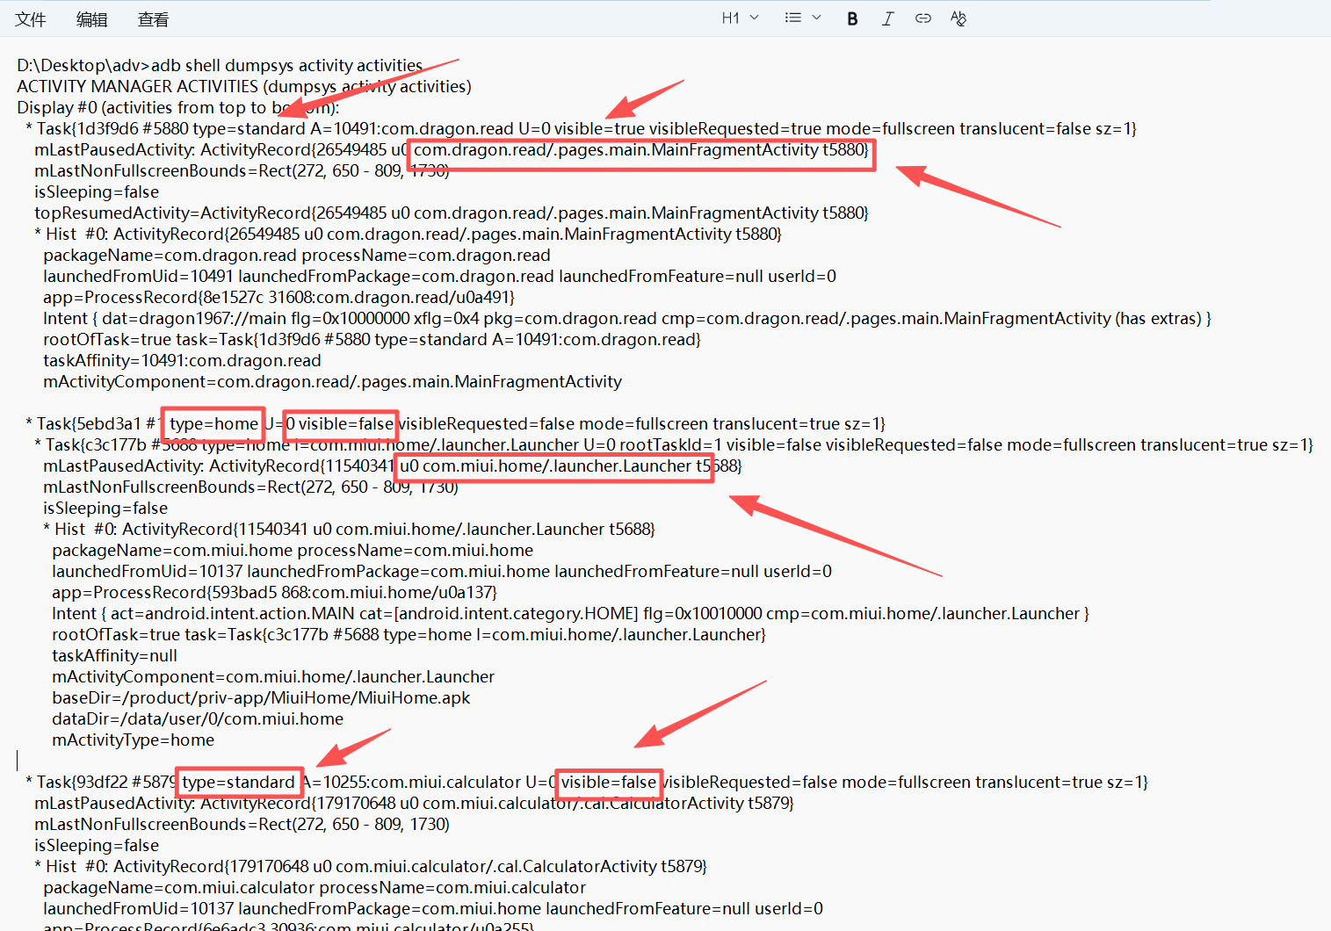Image resolution: width=1331 pixels, height=931 pixels.
Task: Click 'baseDir=/product/priv-app/MiuiHome/MiuiHome.apk' line
Action: click(261, 698)
